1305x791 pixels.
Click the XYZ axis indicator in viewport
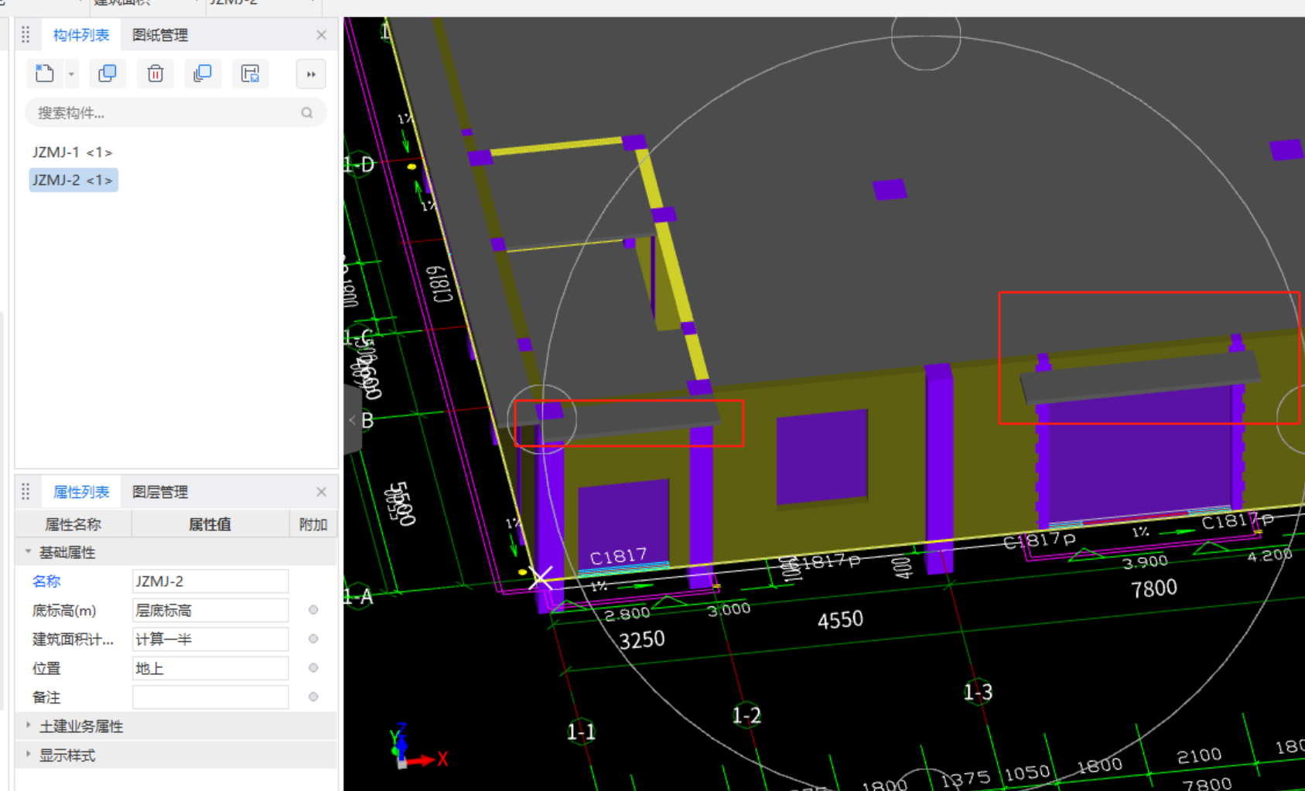(418, 746)
